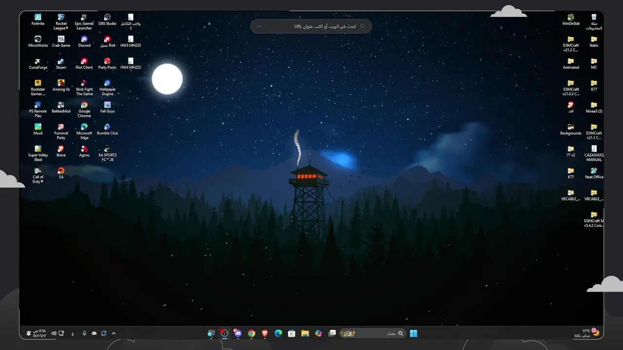
Task: Select the Static folder
Action: click(594, 42)
